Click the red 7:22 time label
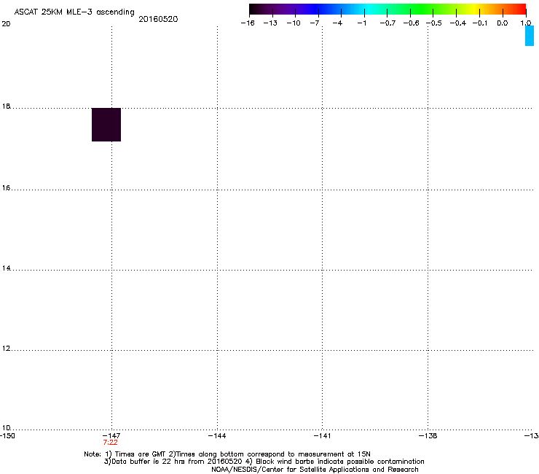Screen dimensions: 539x474 pos(110,443)
